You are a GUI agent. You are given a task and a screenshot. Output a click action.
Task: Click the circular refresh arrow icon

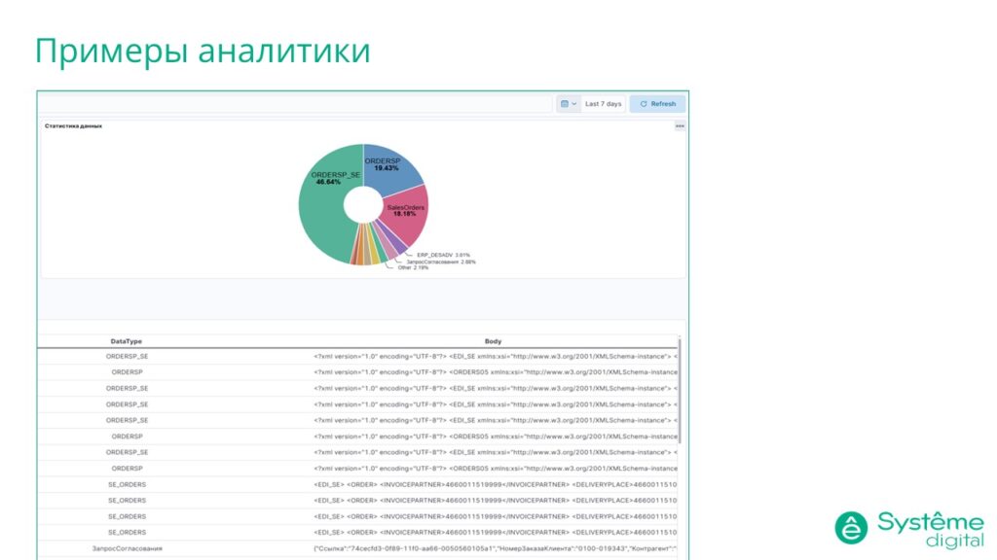644,104
